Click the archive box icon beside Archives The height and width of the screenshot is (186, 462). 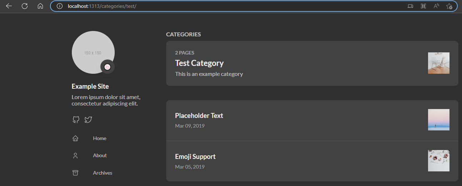click(75, 173)
